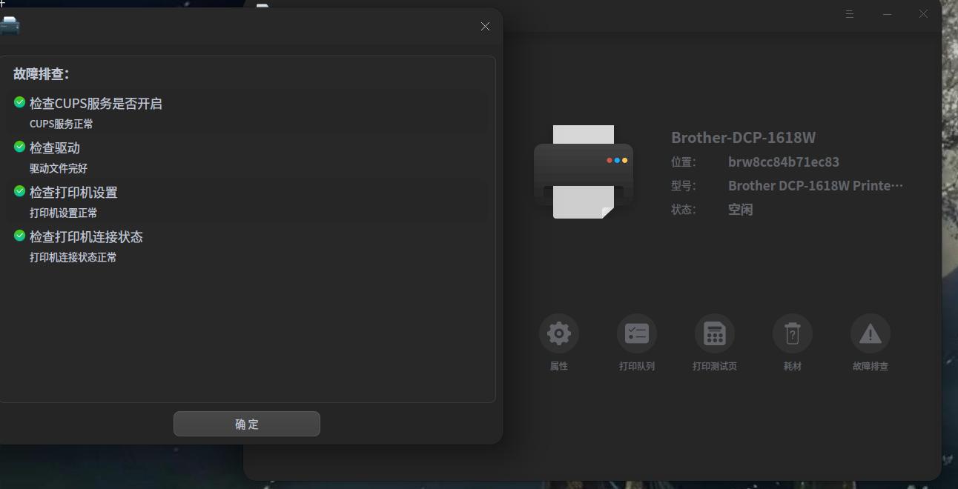Click the Brother-DCP-1618W printer name
Viewport: 958px width, 489px height.
742,137
